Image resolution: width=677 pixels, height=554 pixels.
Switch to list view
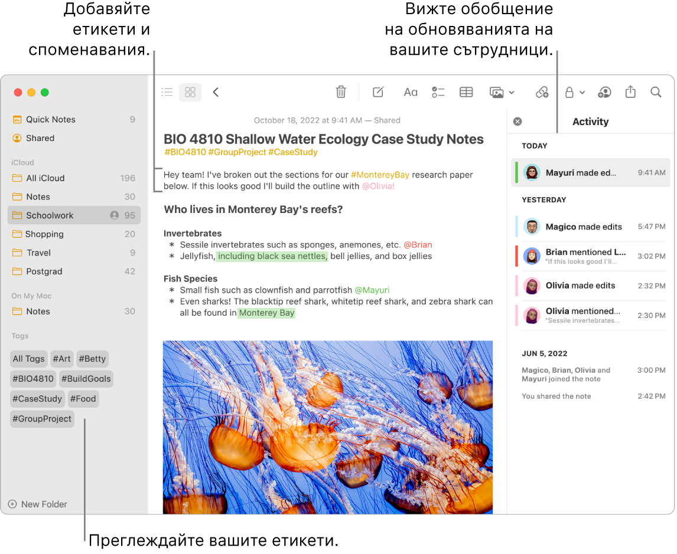click(x=167, y=92)
